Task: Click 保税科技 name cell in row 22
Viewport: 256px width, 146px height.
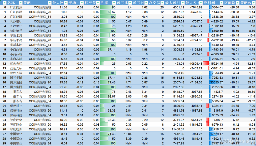Action: point(16,111)
